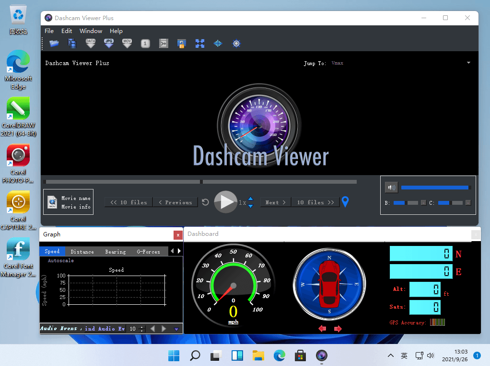Switch to the Bearing graph tab
This screenshot has width=490, height=366.
click(x=116, y=252)
